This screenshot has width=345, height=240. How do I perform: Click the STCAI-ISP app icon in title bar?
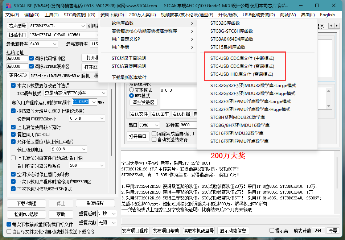coord(8,5)
